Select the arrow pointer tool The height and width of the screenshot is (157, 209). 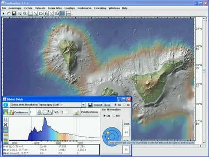(x=3, y=14)
